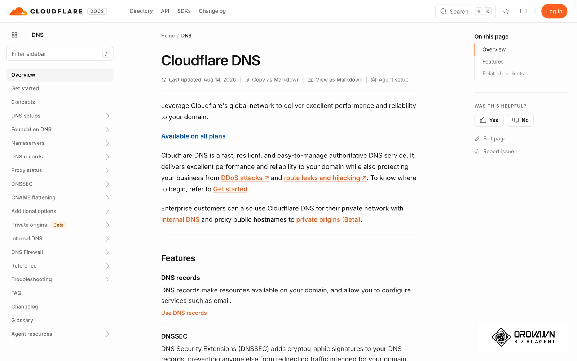The width and height of the screenshot is (577, 361).
Task: Click the thumbs-up Yes button
Action: tap(489, 120)
